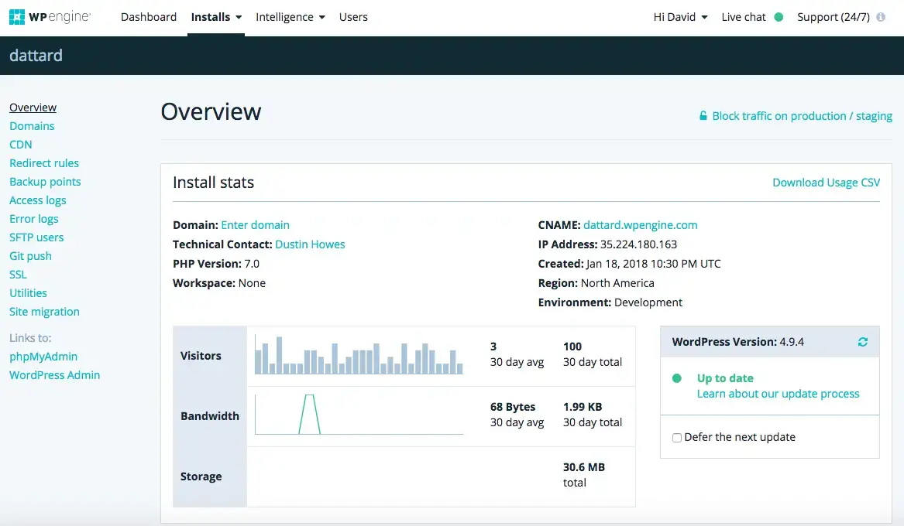This screenshot has width=904, height=526.
Task: Click the green Up to date indicator
Action: click(677, 378)
